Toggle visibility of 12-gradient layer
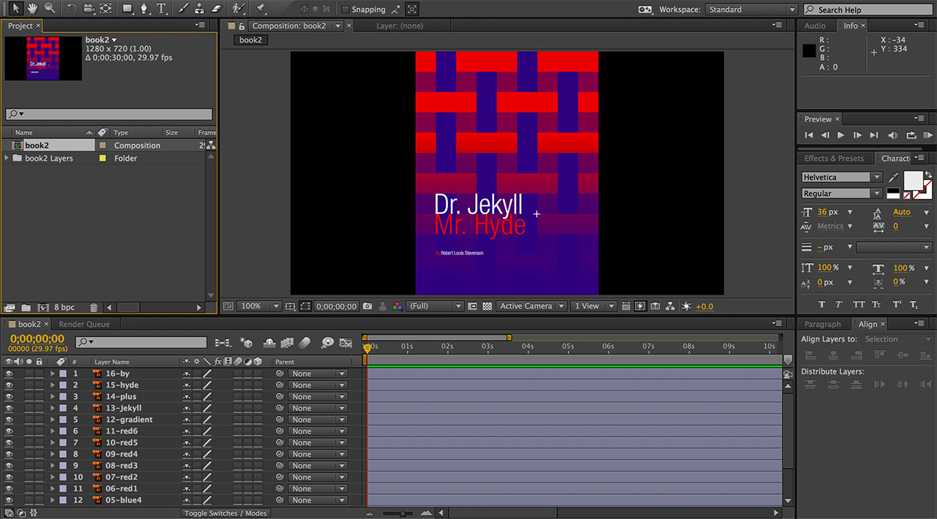This screenshot has height=519, width=937. tap(10, 420)
